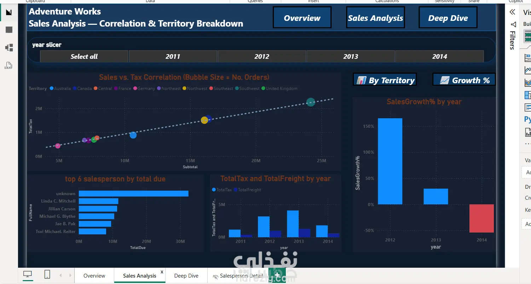Click the Michael G. Blythe axis label
This screenshot has width=531, height=284.
pyautogui.click(x=57, y=216)
